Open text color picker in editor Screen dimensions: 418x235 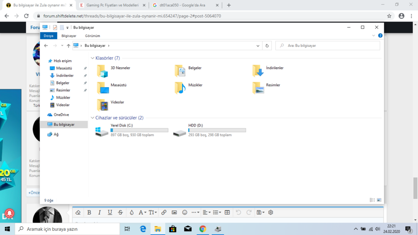pos(131,212)
